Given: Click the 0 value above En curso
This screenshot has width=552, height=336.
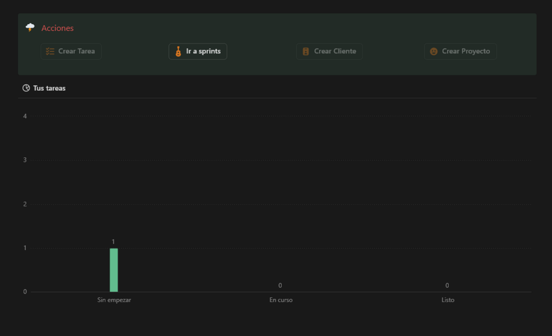Looking at the screenshot, I should pyautogui.click(x=280, y=285).
